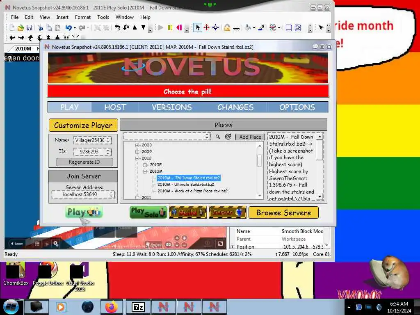Click the Play Solo button
Image resolution: width=420 pixels, height=315 pixels.
pos(148,212)
